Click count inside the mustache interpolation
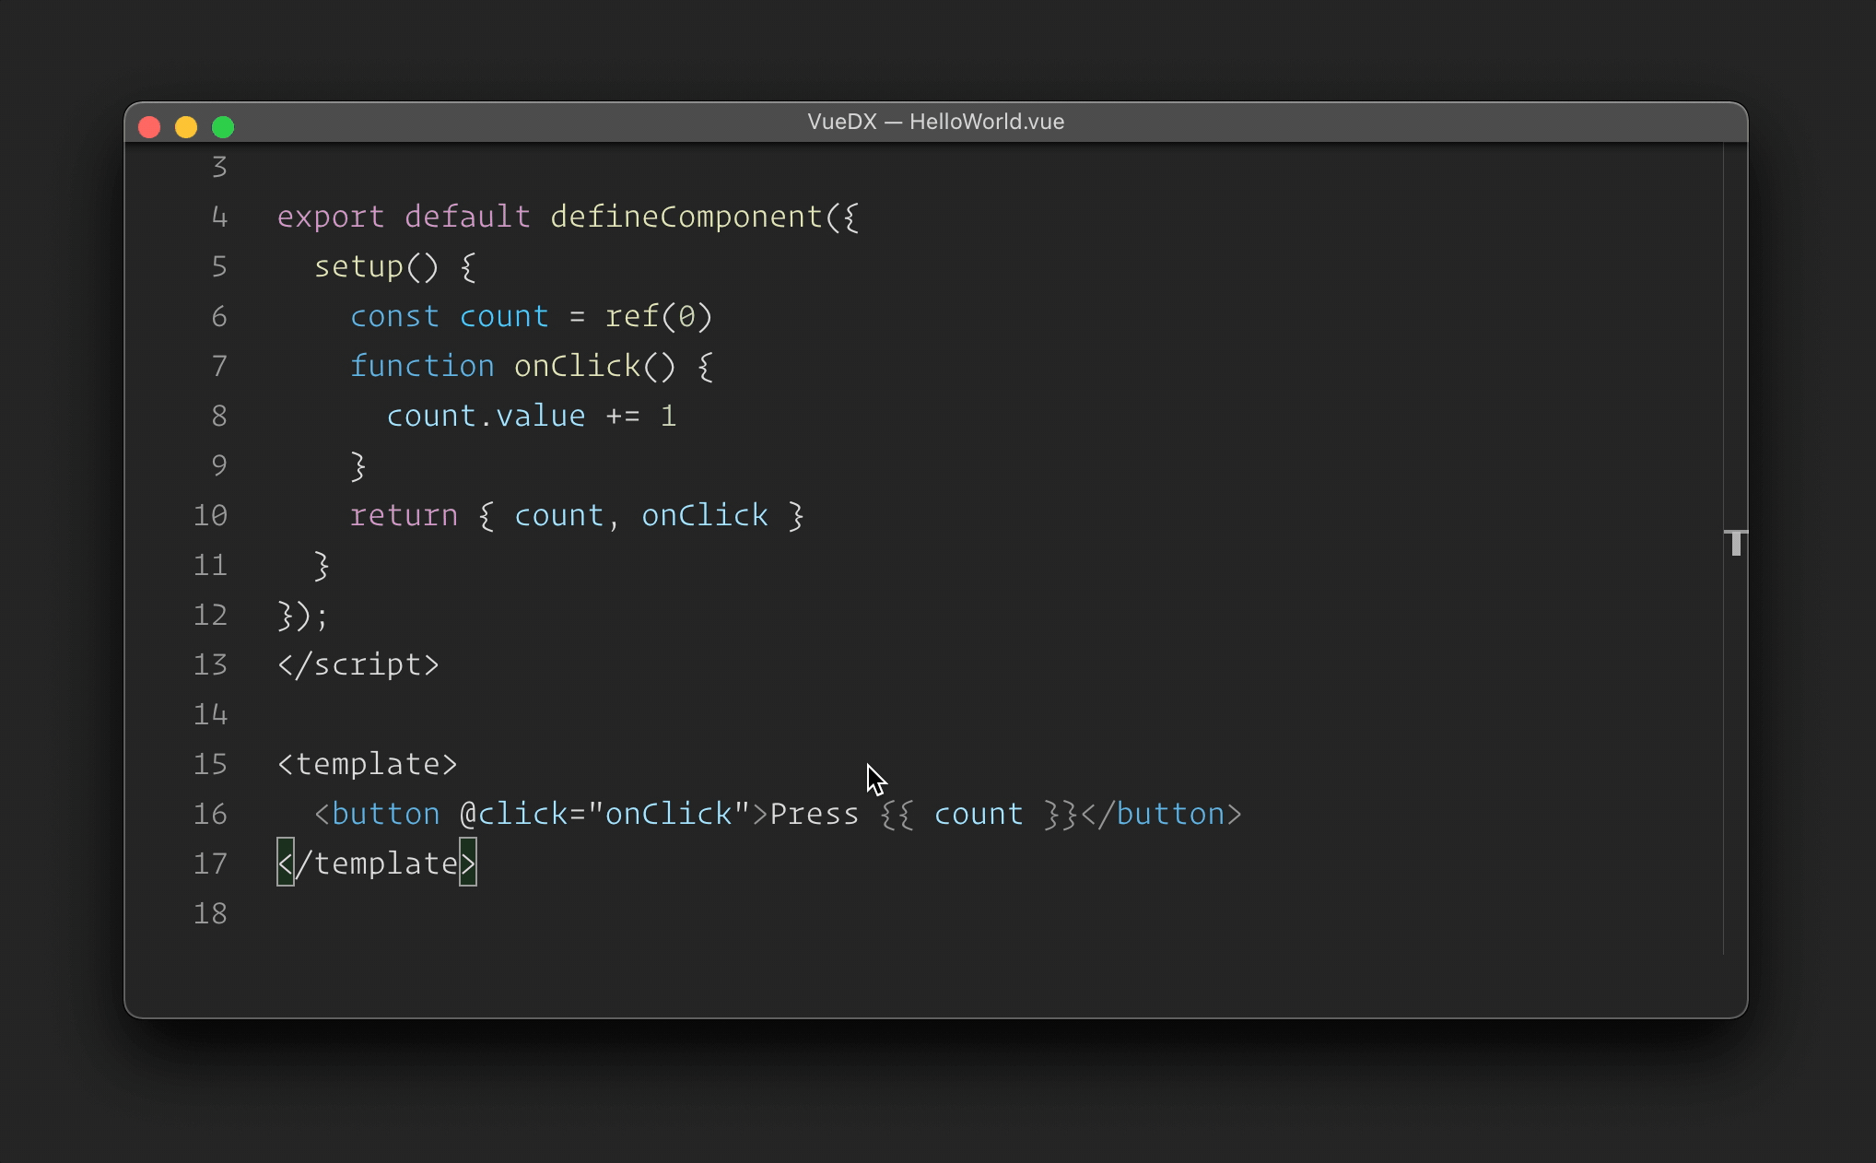1876x1163 pixels. pyautogui.click(x=978, y=814)
